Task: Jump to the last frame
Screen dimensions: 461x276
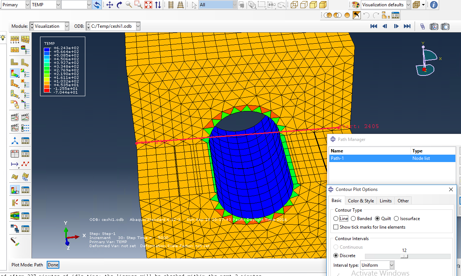Action: (x=407, y=26)
